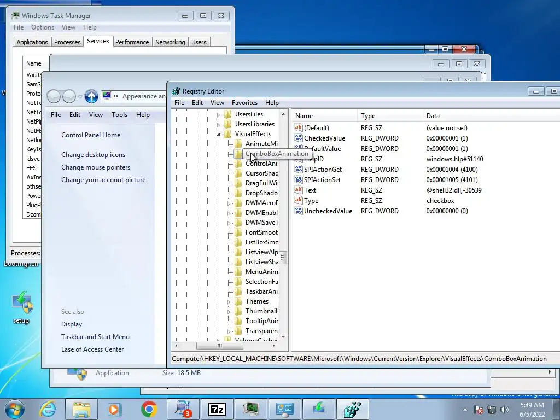Click the UncheckedValue DWORD icon
The height and width of the screenshot is (420, 560).
(x=299, y=211)
